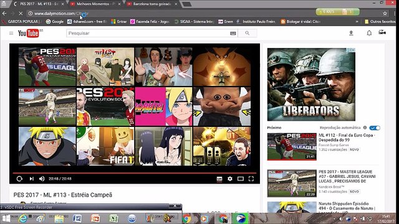Open Internet Explorer from taskbar
This screenshot has width=399, height=224.
coord(23,218)
